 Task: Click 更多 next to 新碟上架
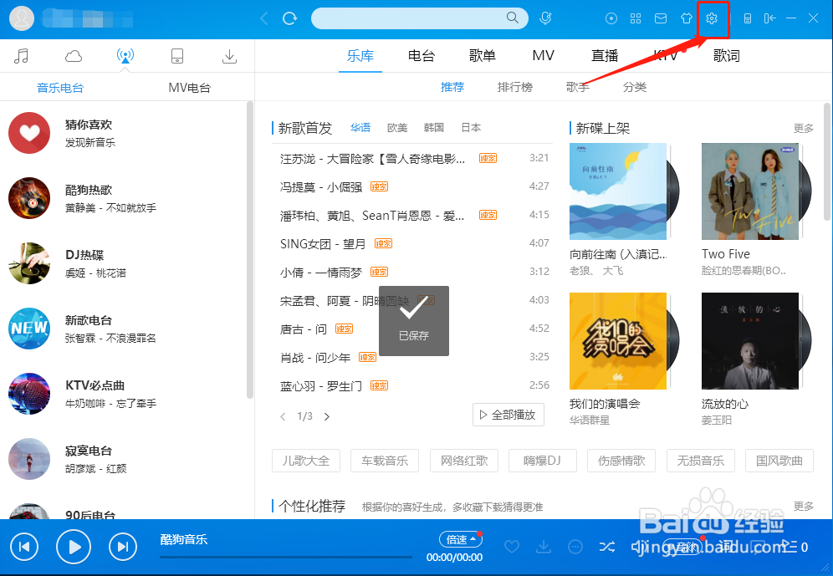click(x=803, y=129)
